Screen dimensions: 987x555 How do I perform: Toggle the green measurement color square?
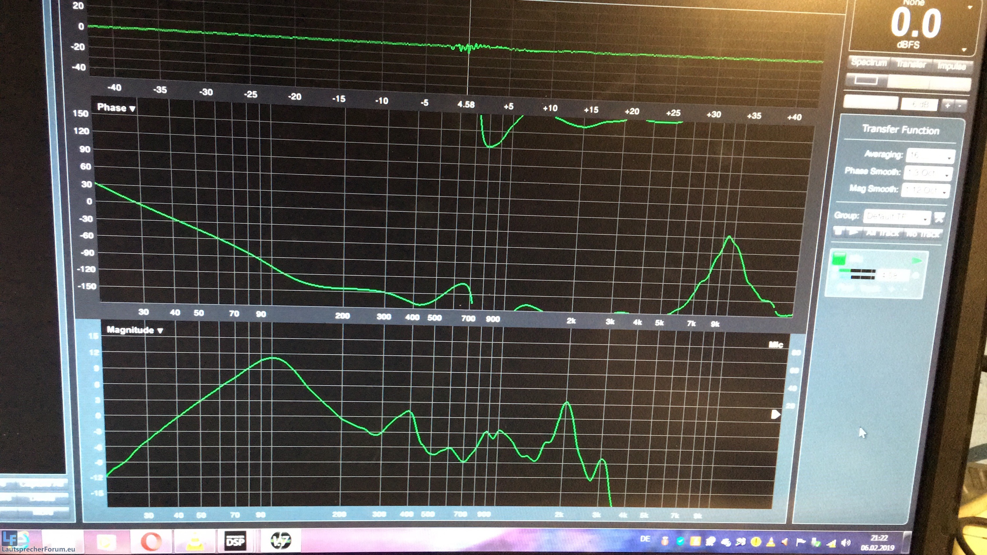point(839,259)
